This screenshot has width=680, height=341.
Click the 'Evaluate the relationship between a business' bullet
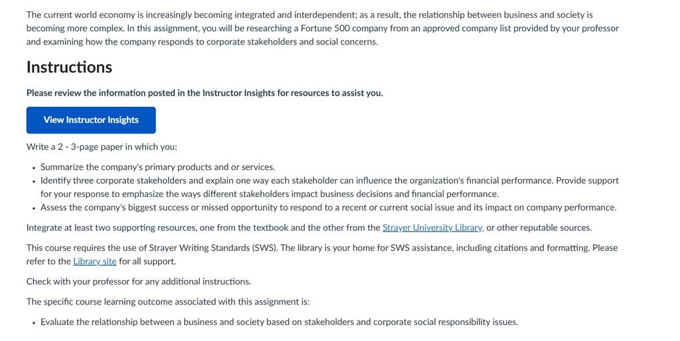(280, 322)
